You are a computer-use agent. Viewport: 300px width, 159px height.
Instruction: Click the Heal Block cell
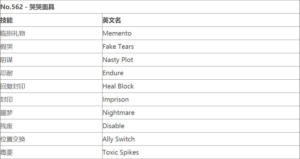tap(118, 86)
